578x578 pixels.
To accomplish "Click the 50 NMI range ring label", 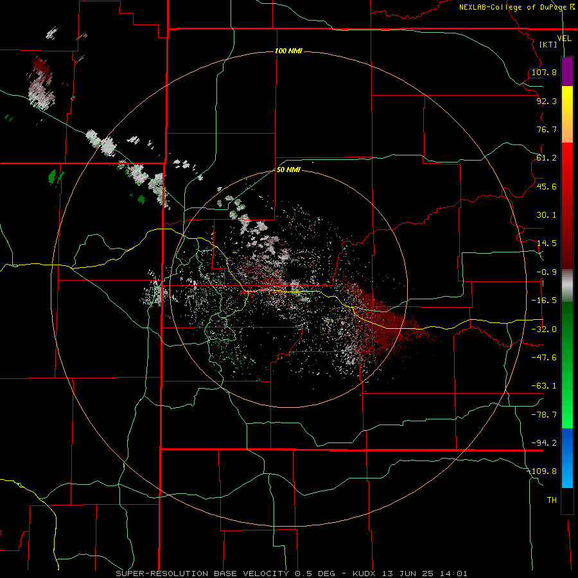I will pyautogui.click(x=288, y=170).
